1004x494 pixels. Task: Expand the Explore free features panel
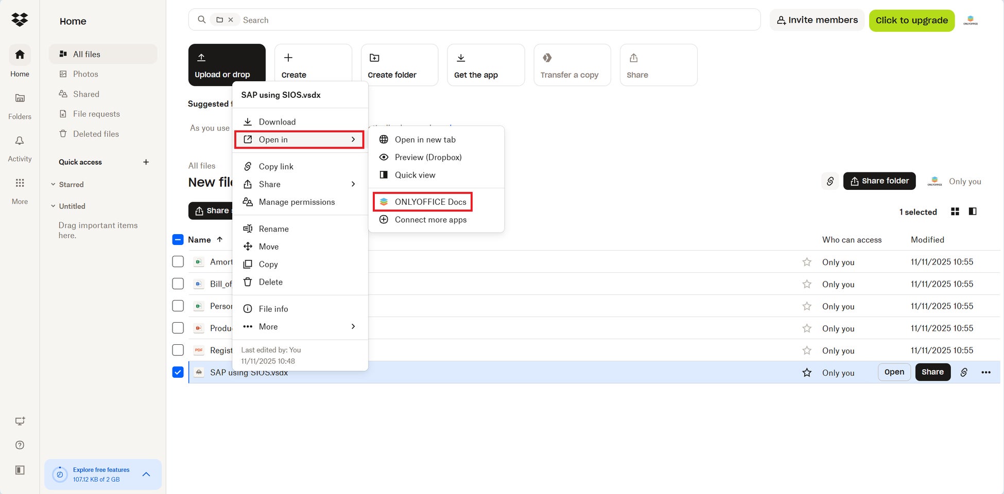click(x=146, y=474)
